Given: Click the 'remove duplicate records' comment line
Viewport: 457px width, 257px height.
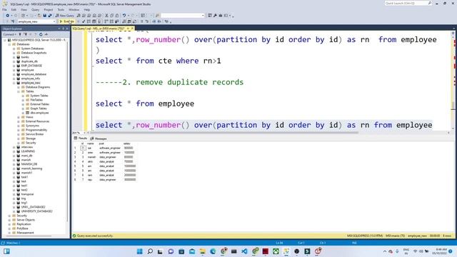Looking at the screenshot, I should 169,82.
